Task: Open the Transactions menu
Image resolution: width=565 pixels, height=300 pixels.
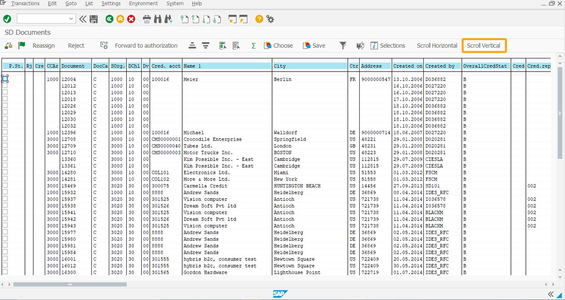Action: pos(25,3)
